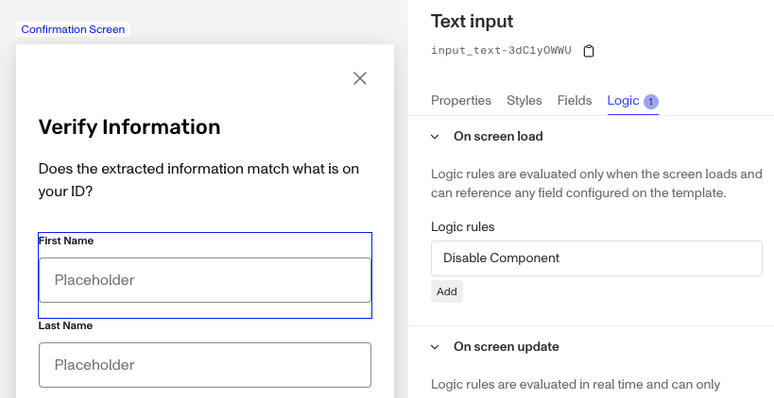Open the Styles tab
Screen dimensions: 774x398
[x=525, y=101]
